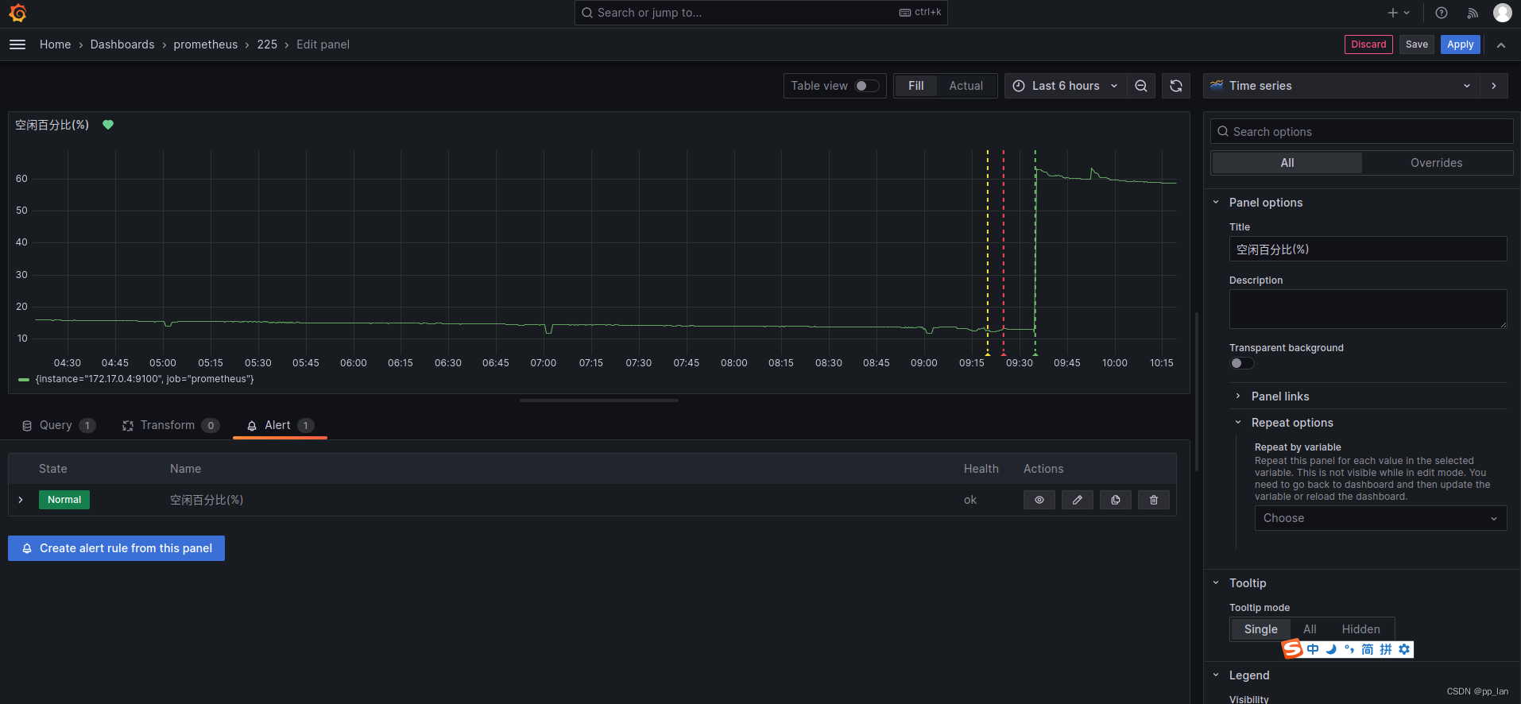Grab the panel splitter handle bar

coord(598,400)
